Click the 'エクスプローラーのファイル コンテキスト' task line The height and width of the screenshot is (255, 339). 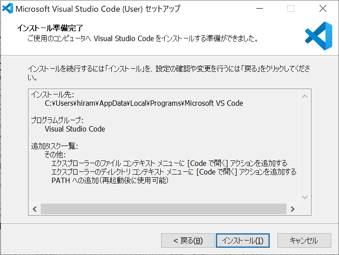tap(169, 163)
